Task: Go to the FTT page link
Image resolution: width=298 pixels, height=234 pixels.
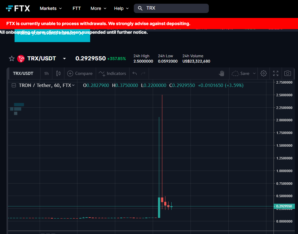Action: click(77, 8)
